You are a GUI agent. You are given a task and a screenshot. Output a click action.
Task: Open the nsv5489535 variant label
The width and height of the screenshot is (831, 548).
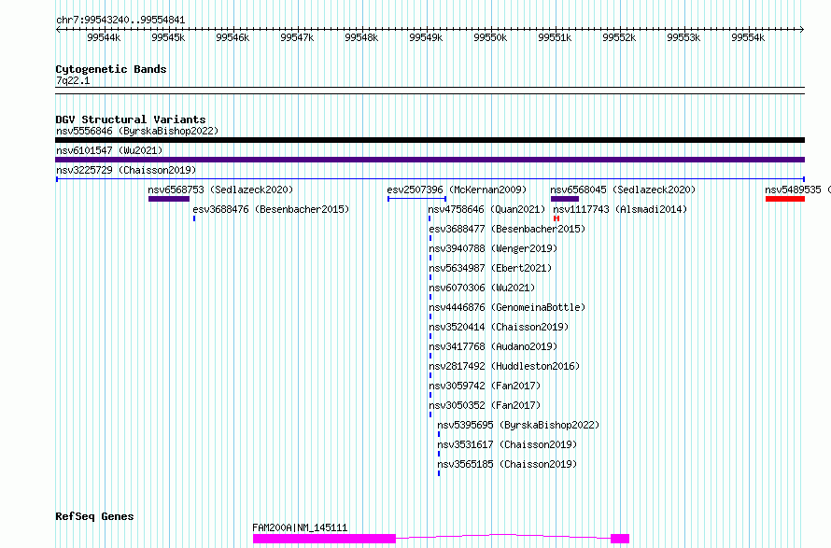(797, 190)
